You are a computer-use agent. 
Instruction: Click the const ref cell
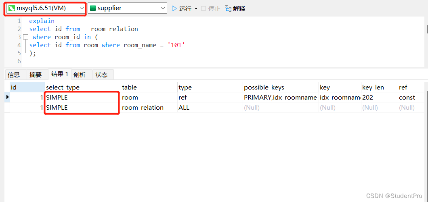pyautogui.click(x=411, y=97)
